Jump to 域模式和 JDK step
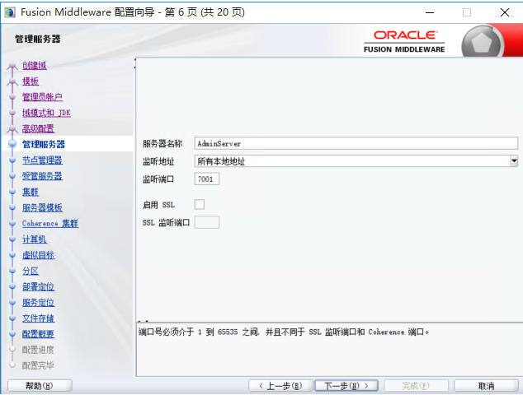Screen dimensions: 523x395 tap(46, 113)
